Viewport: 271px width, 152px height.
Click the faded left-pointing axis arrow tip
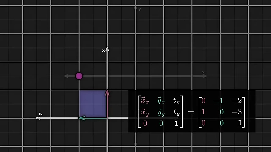click(66, 76)
